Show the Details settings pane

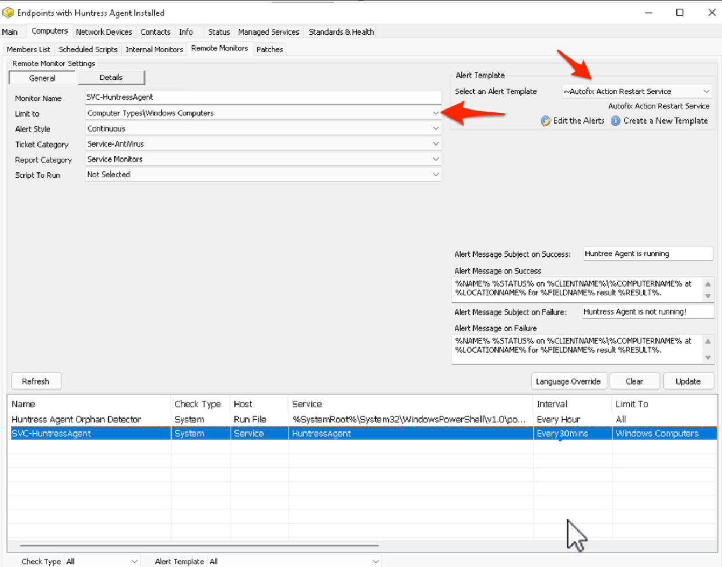point(111,77)
